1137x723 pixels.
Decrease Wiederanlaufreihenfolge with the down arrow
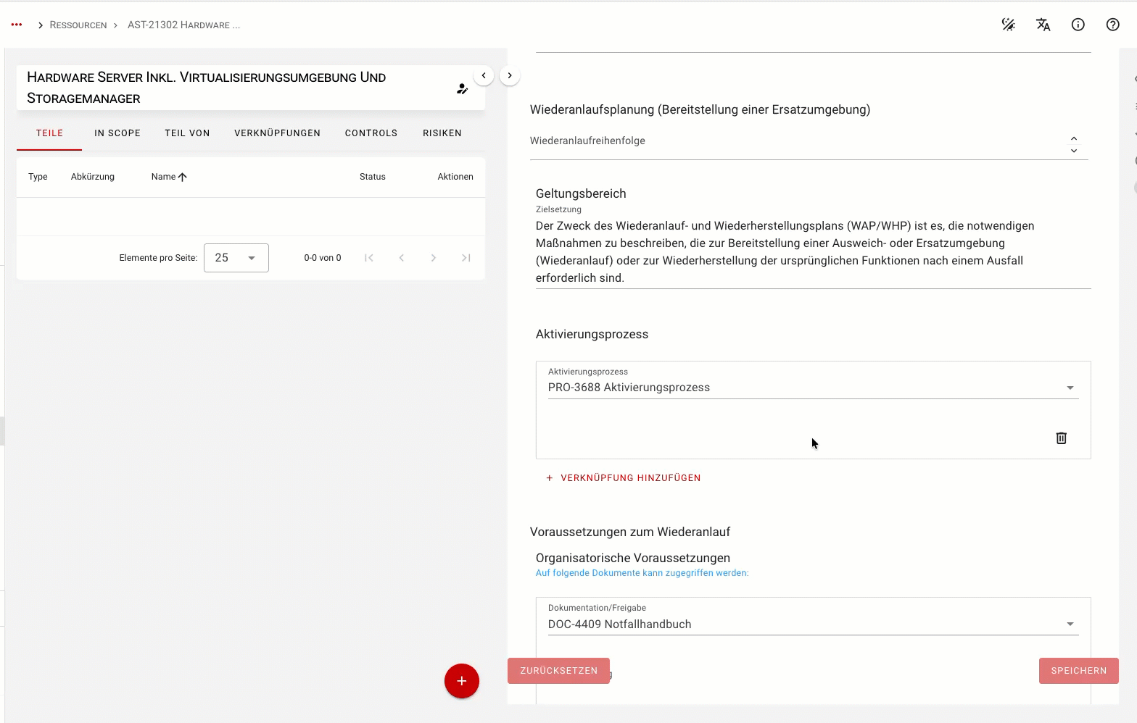click(1074, 151)
